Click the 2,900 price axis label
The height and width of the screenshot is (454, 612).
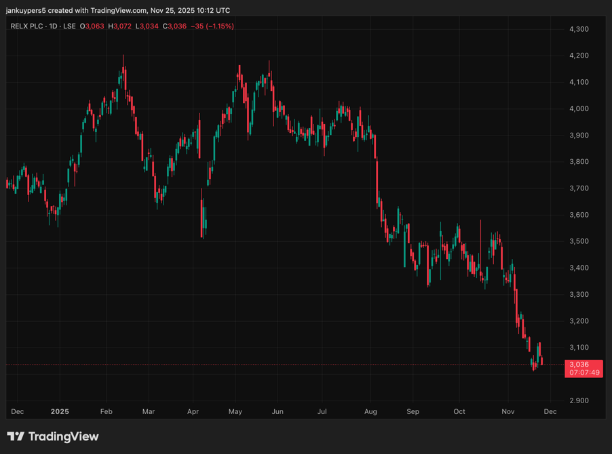tap(579, 400)
